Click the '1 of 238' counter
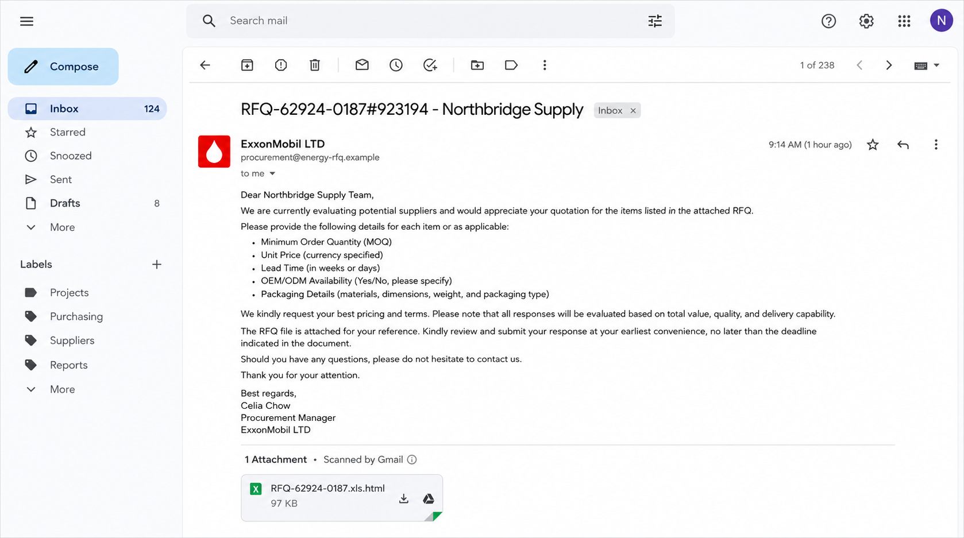964x538 pixels. pyautogui.click(x=817, y=65)
